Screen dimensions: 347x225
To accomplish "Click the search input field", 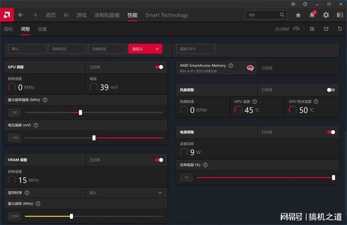I will coord(266,15).
